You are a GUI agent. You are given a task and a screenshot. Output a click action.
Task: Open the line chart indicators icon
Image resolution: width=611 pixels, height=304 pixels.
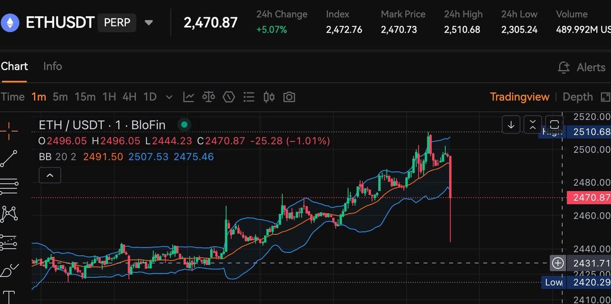coord(188,97)
